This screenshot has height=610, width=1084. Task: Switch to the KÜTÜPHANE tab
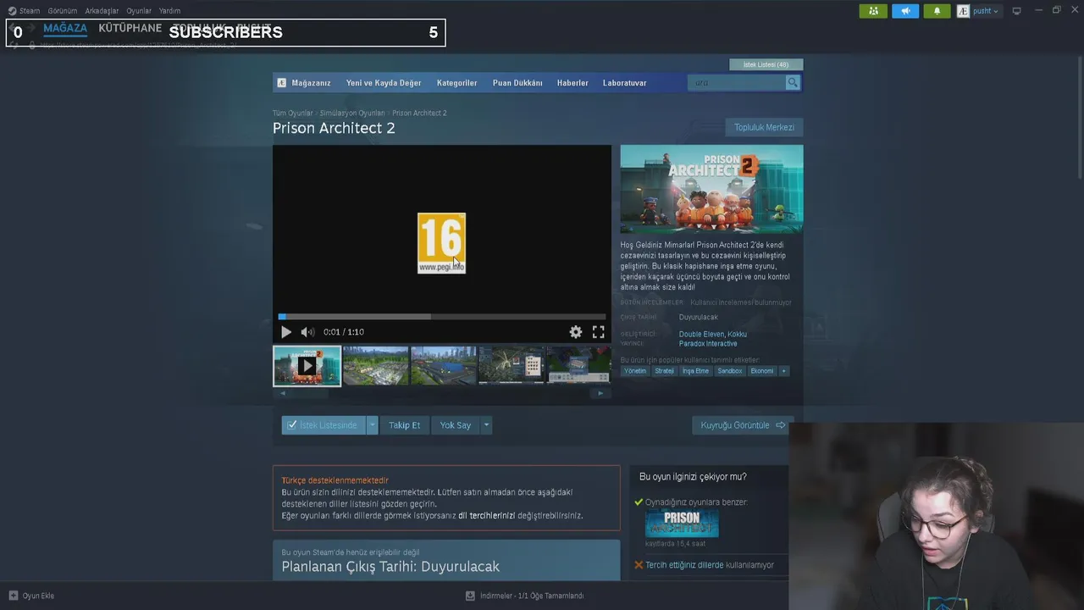[130, 28]
